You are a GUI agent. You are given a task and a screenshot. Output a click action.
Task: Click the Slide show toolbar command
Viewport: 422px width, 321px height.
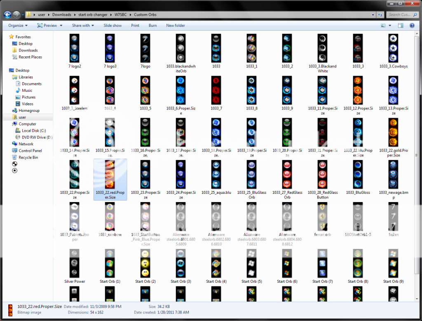[113, 26]
